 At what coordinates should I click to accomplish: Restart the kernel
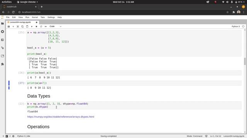[x=41, y=26]
